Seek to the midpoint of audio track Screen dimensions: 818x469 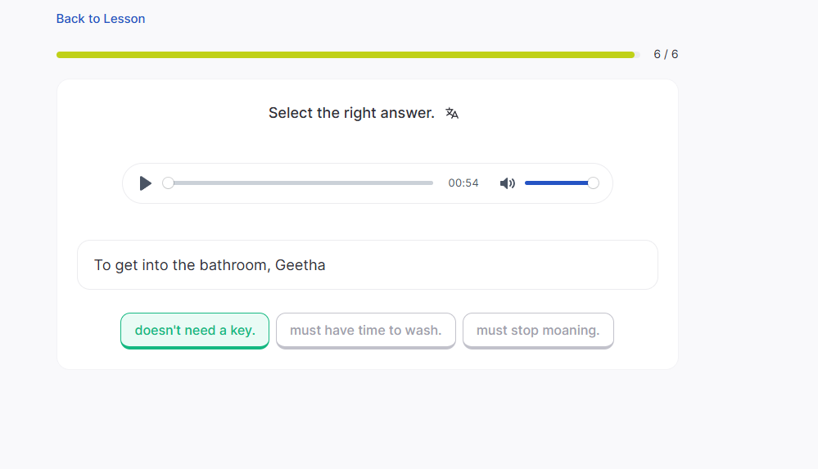point(301,183)
